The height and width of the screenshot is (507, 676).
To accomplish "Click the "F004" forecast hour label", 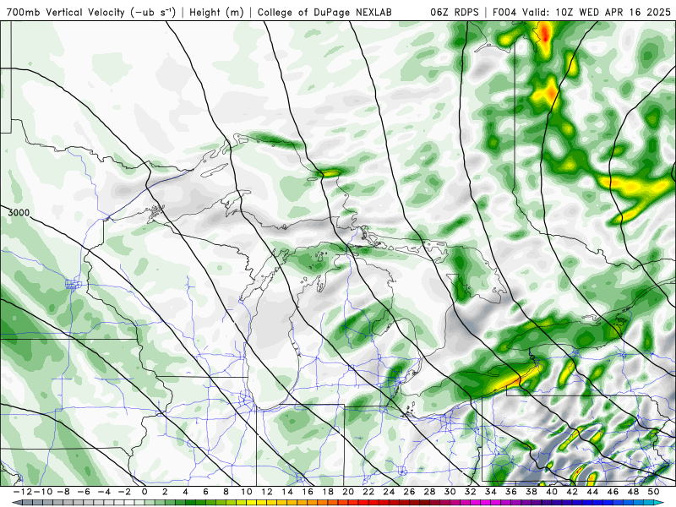I will pyautogui.click(x=505, y=12).
